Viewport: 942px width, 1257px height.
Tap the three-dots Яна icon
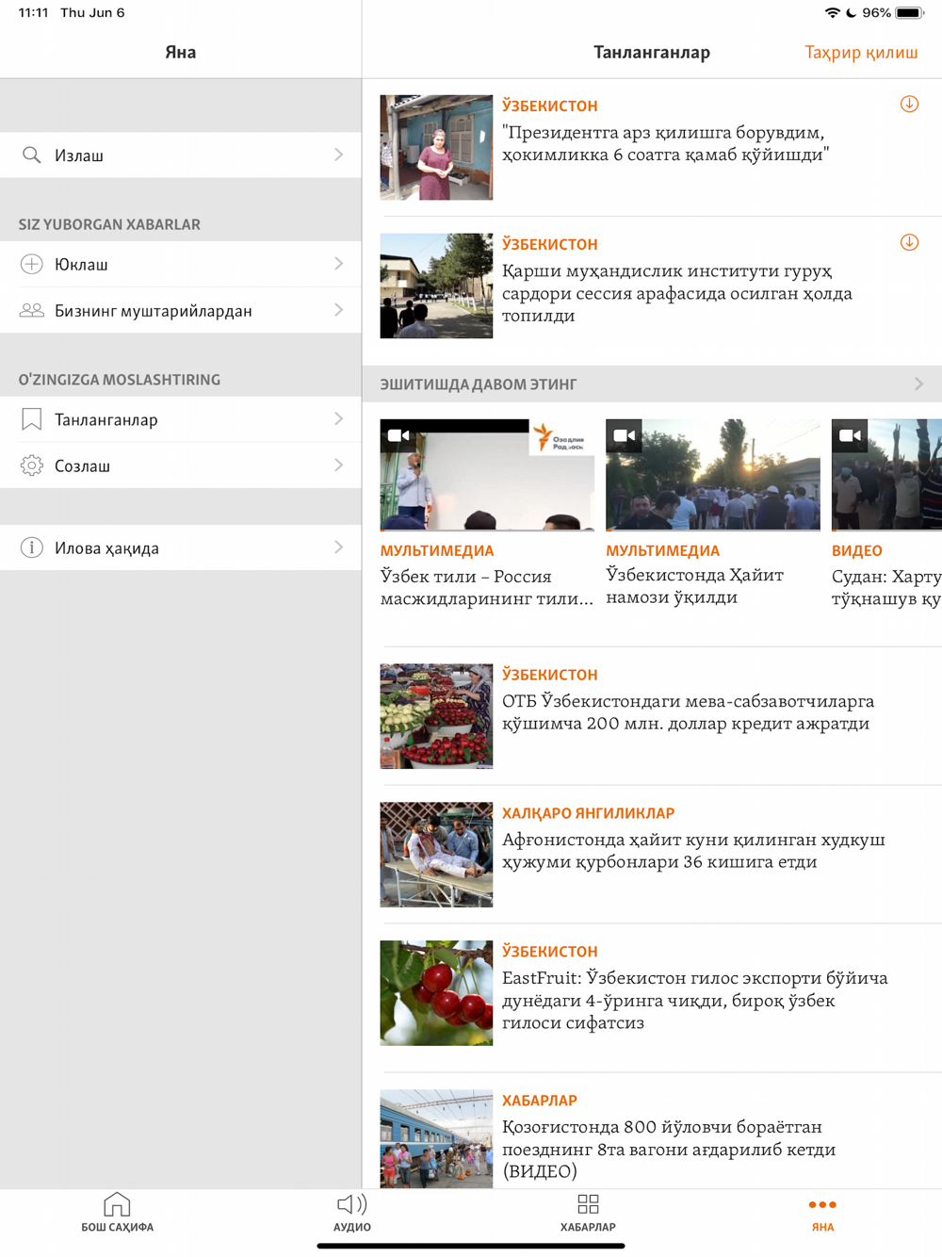822,1204
